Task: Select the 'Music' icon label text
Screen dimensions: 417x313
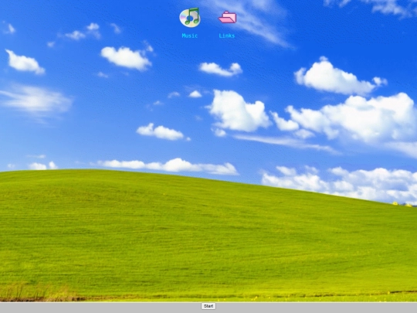Action: click(x=190, y=36)
